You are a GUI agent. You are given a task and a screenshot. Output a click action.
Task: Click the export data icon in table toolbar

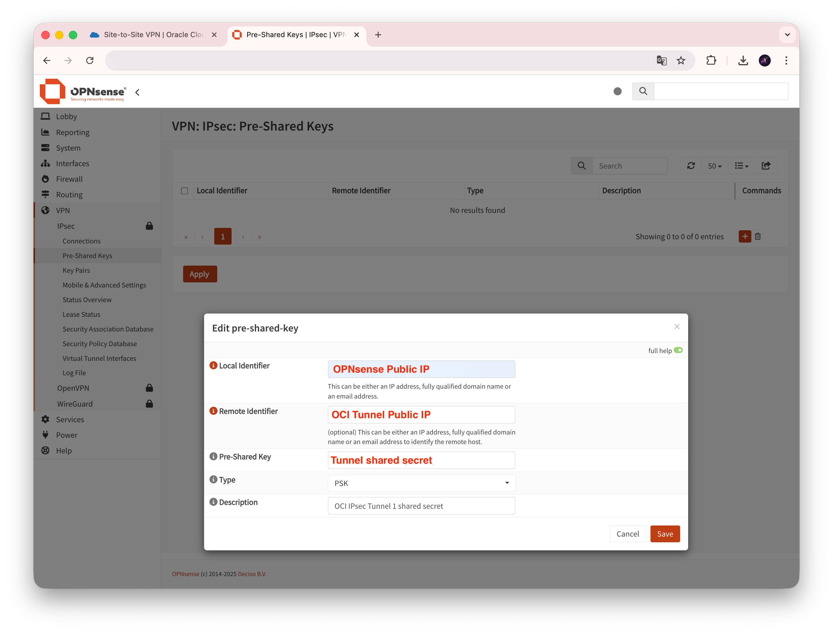coord(766,166)
